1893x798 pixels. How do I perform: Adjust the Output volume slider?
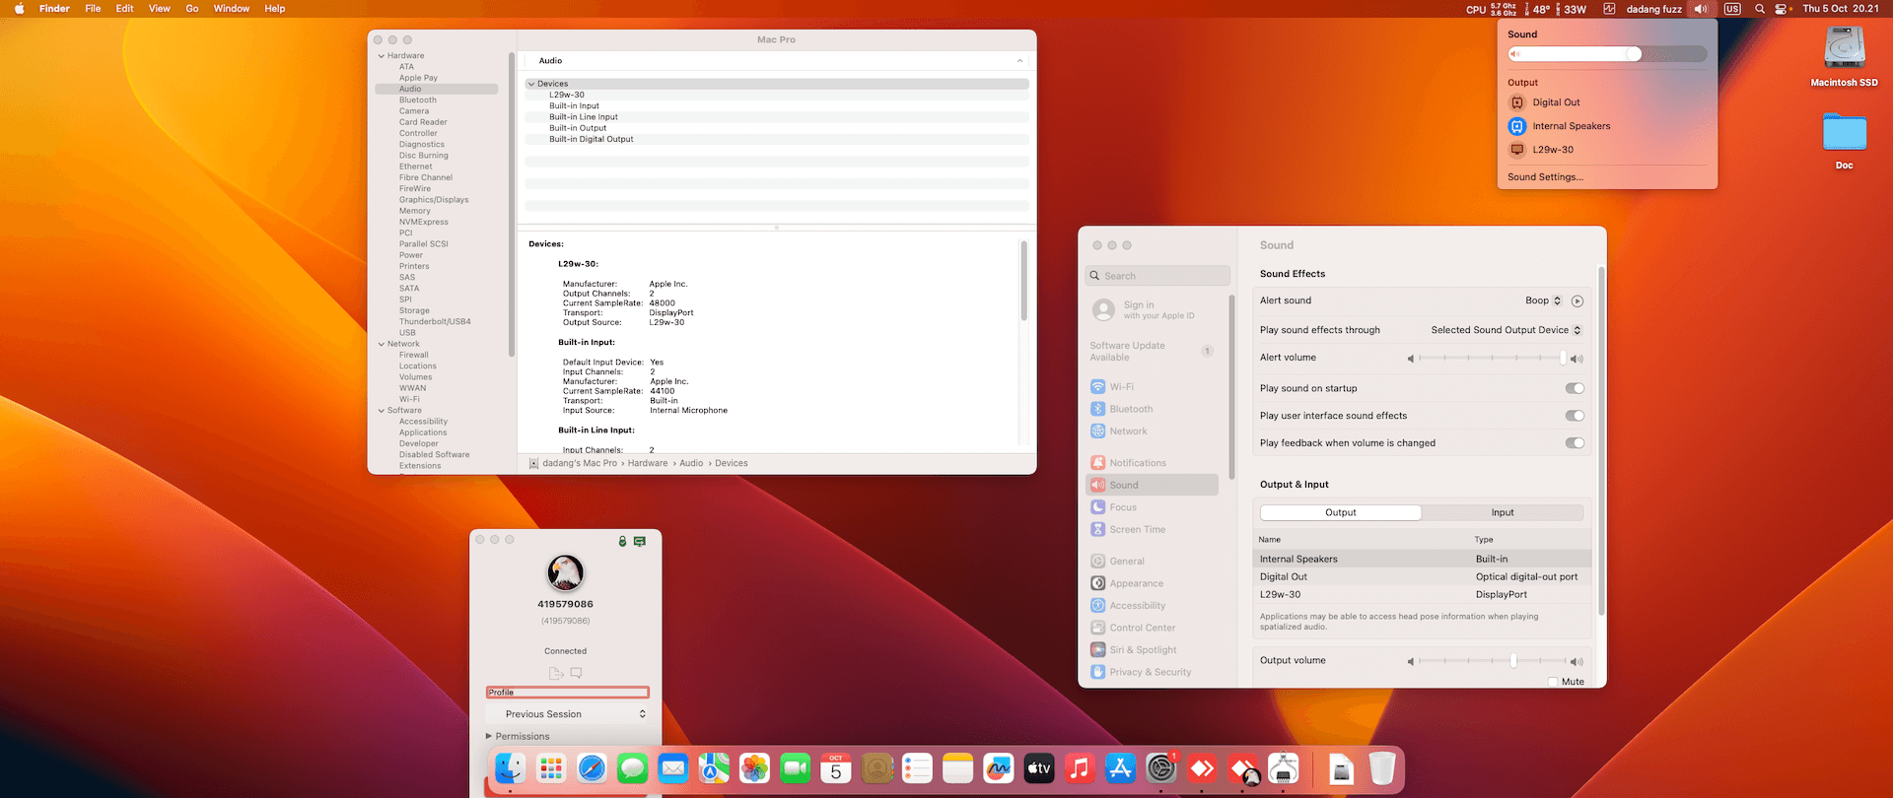pyautogui.click(x=1513, y=661)
